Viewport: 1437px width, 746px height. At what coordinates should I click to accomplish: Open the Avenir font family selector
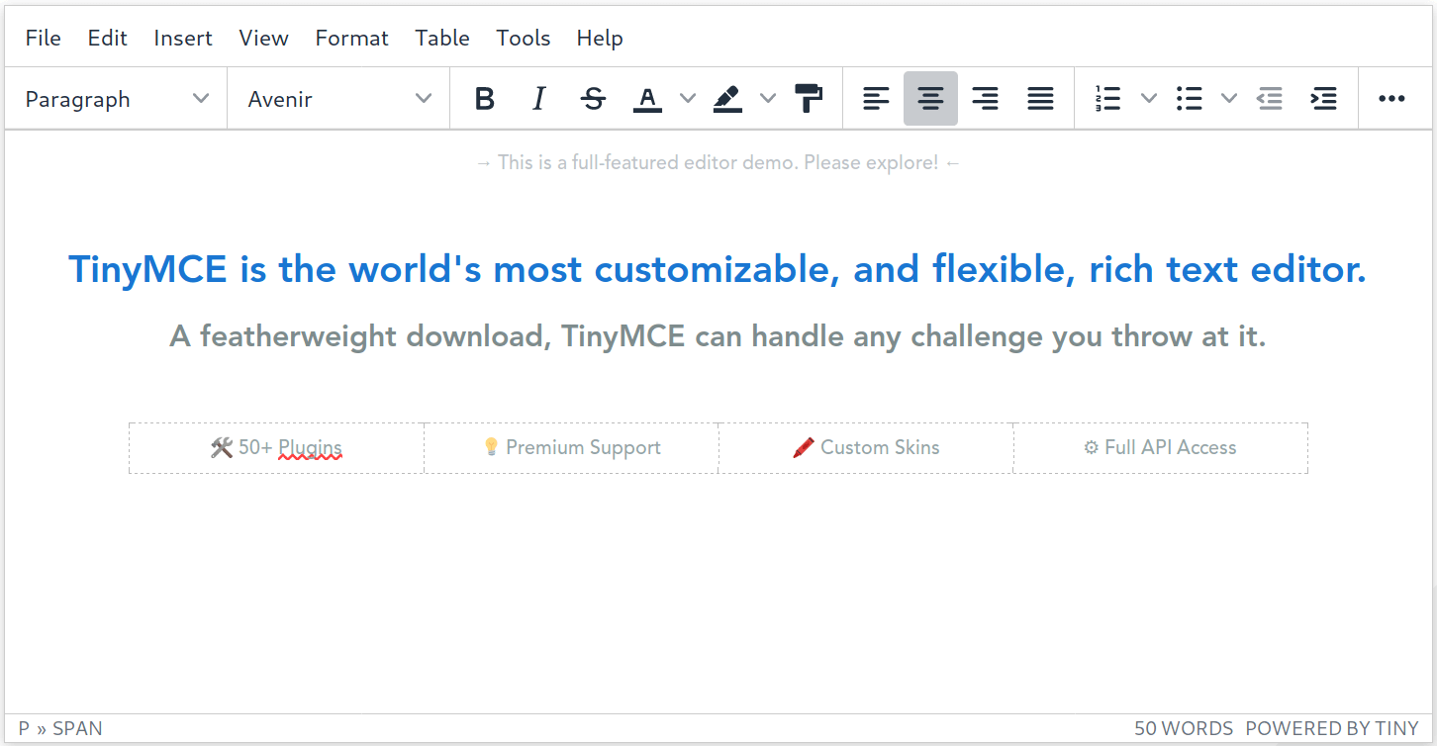[338, 98]
